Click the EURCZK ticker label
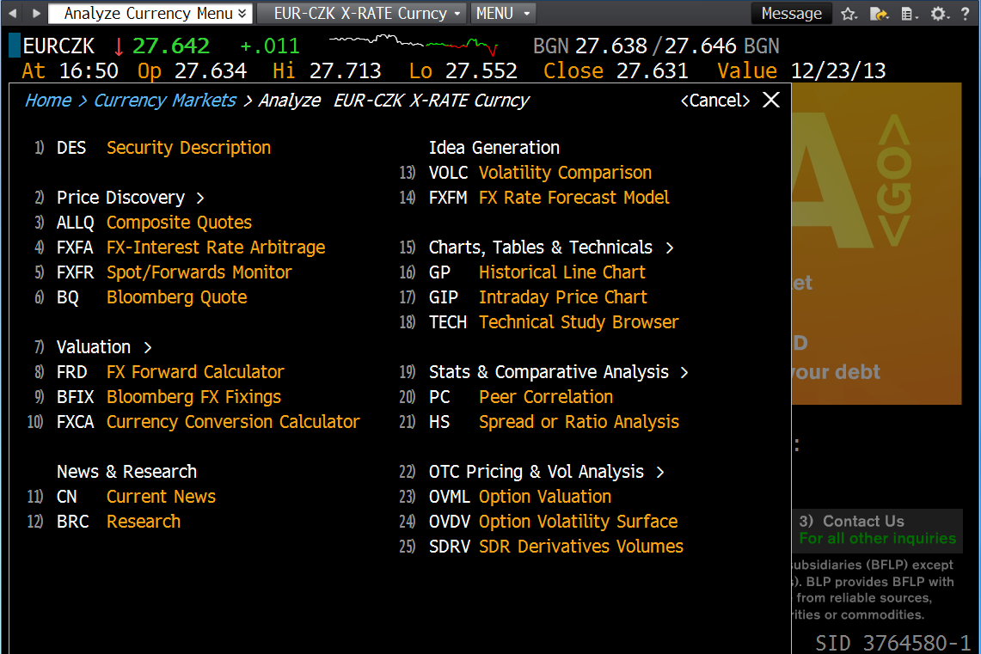This screenshot has width=981, height=654. 58,46
